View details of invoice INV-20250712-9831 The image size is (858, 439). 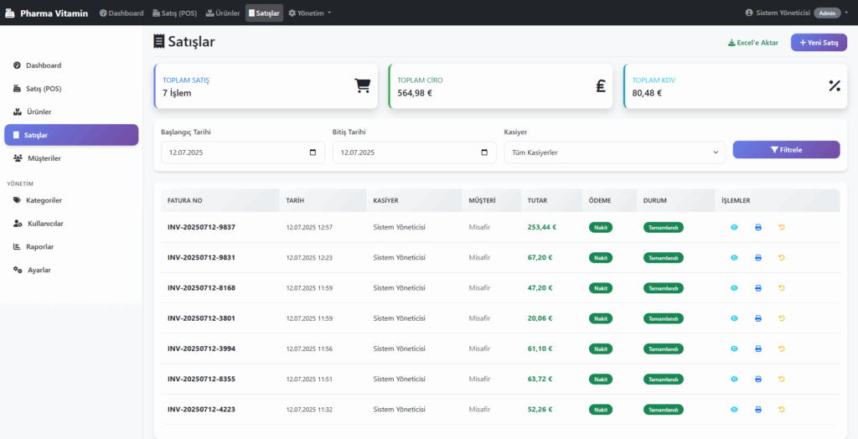point(734,257)
